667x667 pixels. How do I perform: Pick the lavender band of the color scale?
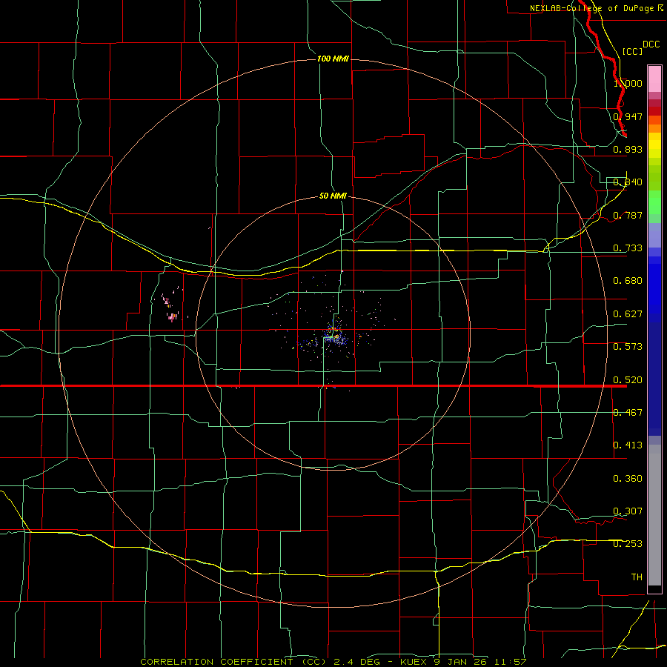[654, 235]
